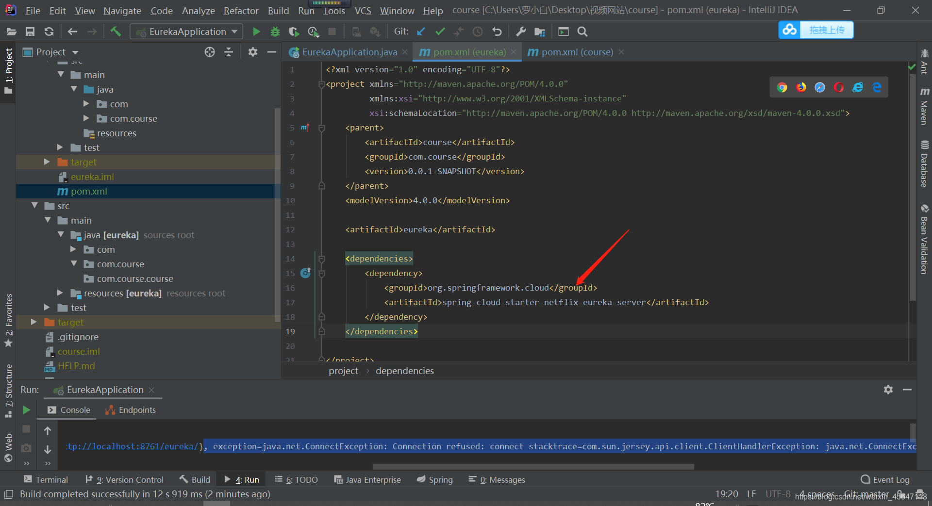This screenshot has height=506, width=932.
Task: Run with coverage shield icon
Action: point(294,32)
